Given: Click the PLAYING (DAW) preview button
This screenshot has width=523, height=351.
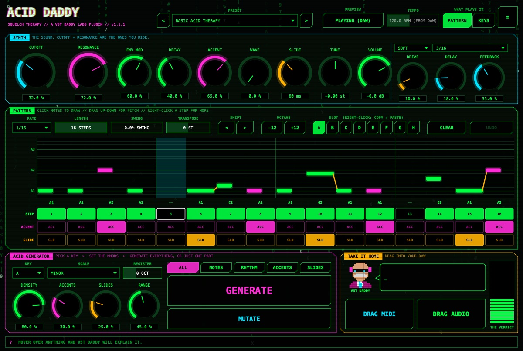Looking at the screenshot, I should coord(353,20).
